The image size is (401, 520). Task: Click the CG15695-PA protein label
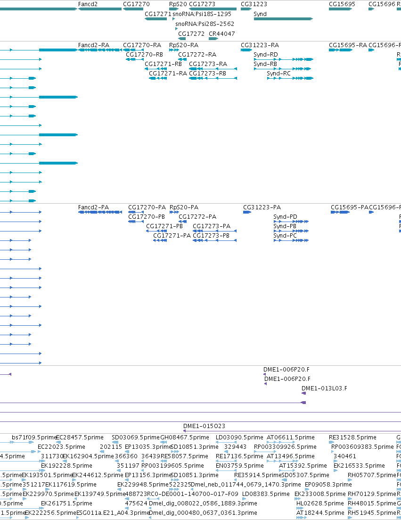350,207
